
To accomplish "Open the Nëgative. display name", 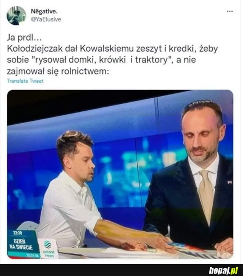I will pyautogui.click(x=44, y=12).
